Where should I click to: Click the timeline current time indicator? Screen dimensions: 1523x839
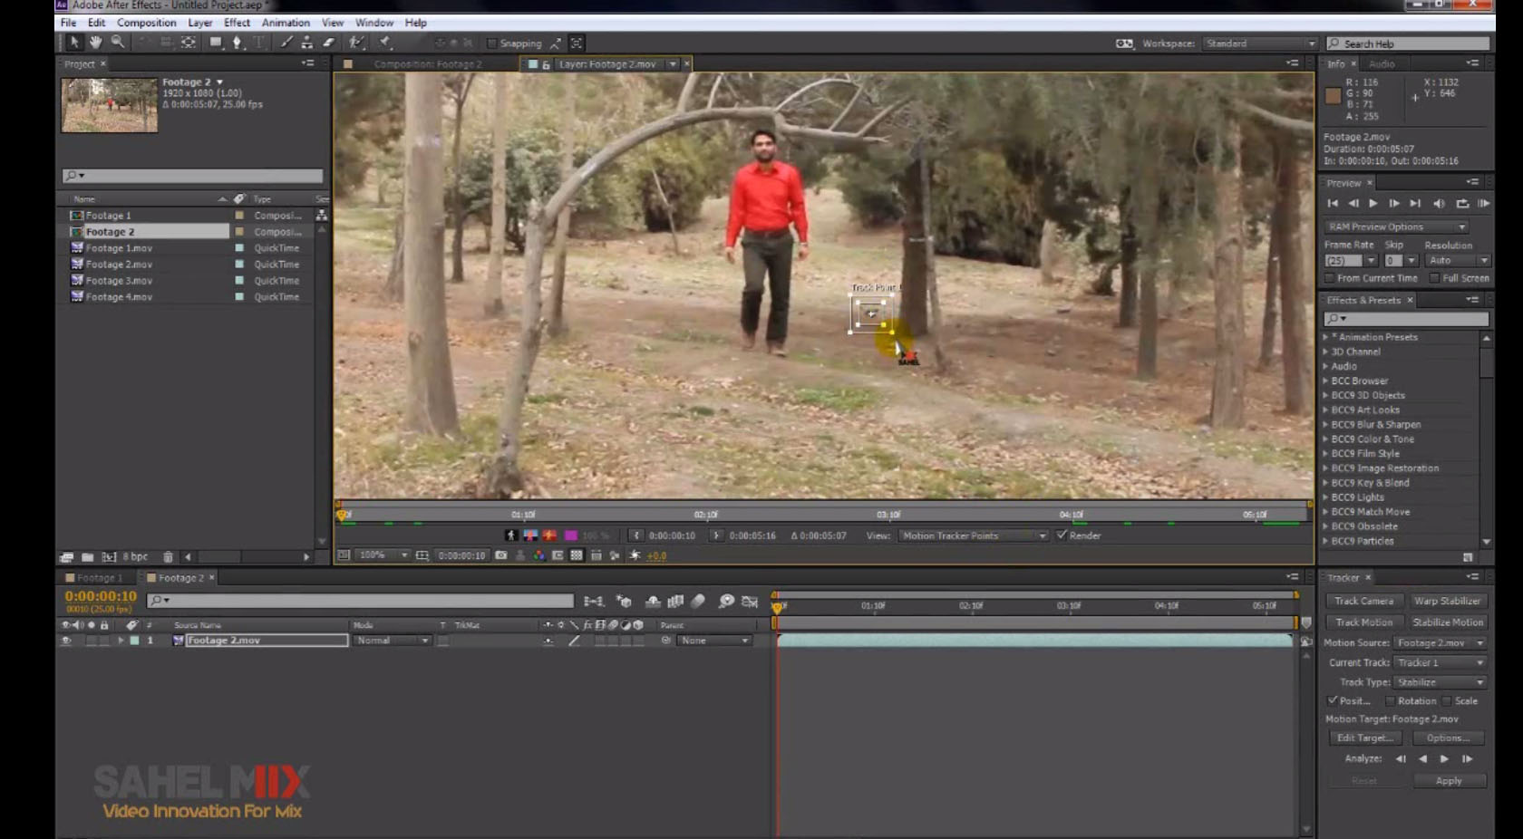[777, 606]
